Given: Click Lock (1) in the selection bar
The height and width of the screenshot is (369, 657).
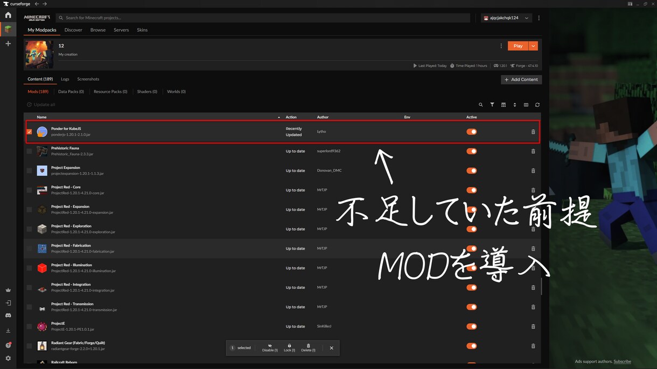Looking at the screenshot, I should click(x=289, y=348).
